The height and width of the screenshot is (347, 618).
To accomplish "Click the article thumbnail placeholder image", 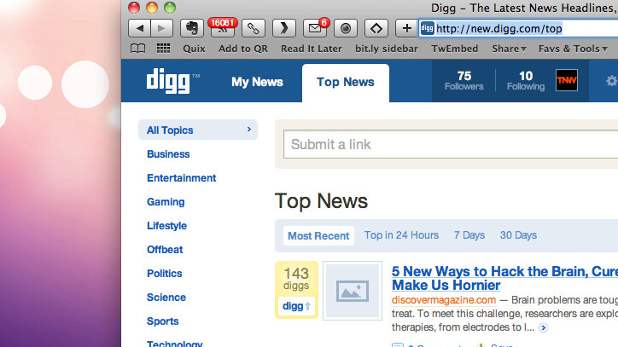I will coord(353,291).
